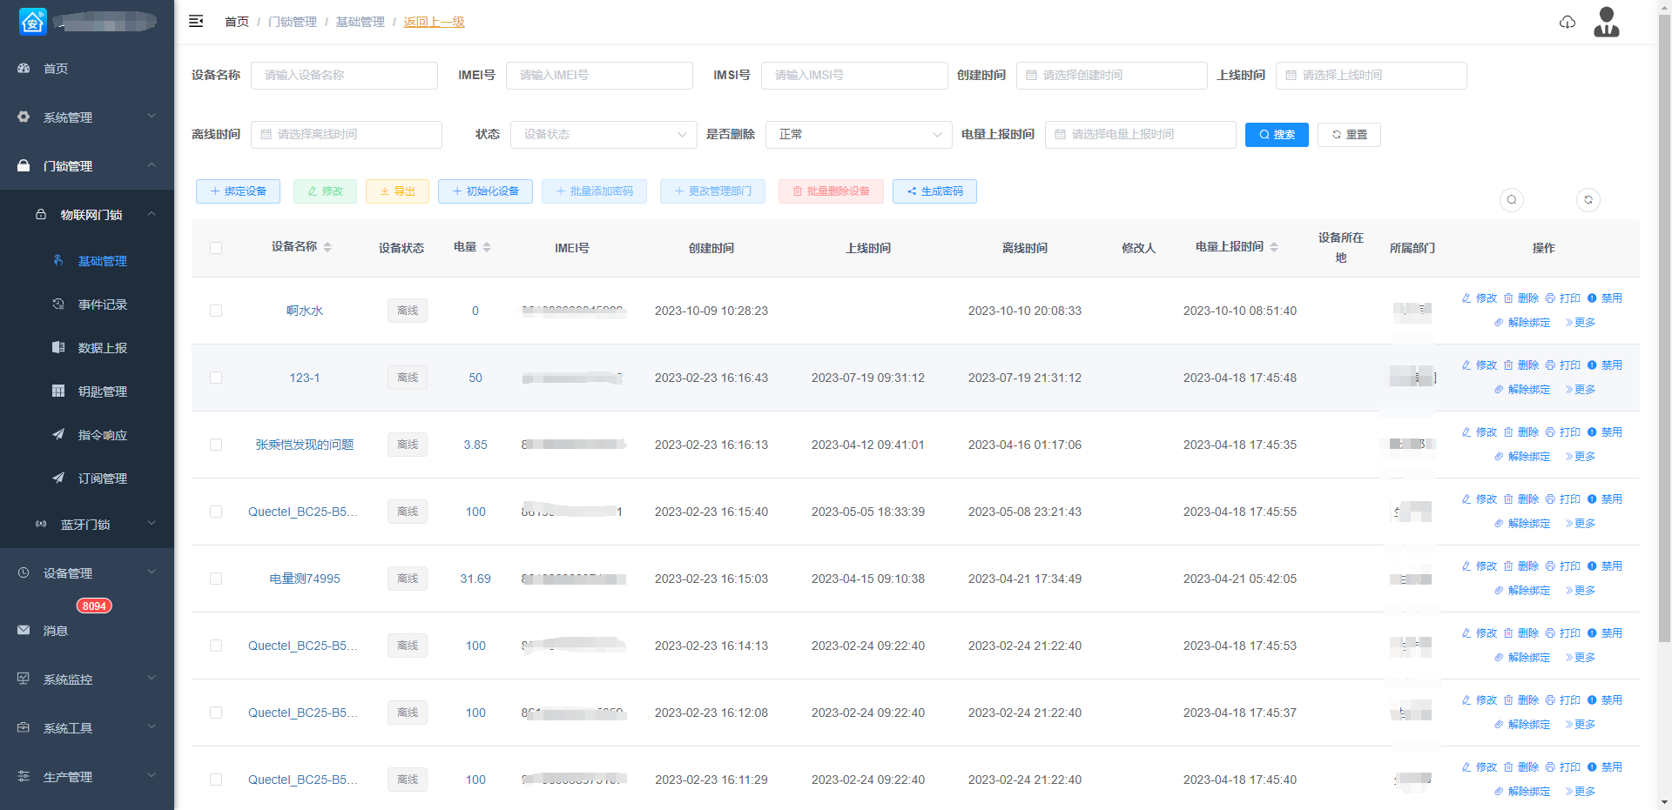
Task: Expand 蓝牙门锁 submenu
Action: (87, 525)
